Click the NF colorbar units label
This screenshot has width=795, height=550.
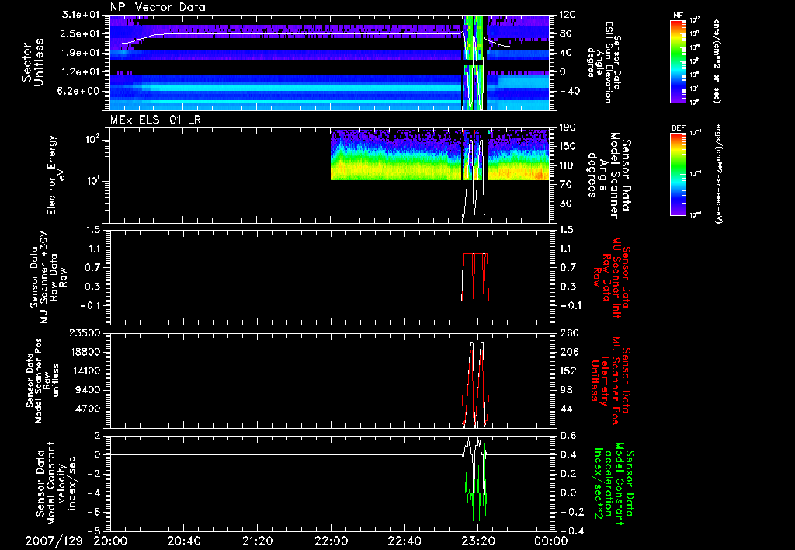tap(717, 61)
